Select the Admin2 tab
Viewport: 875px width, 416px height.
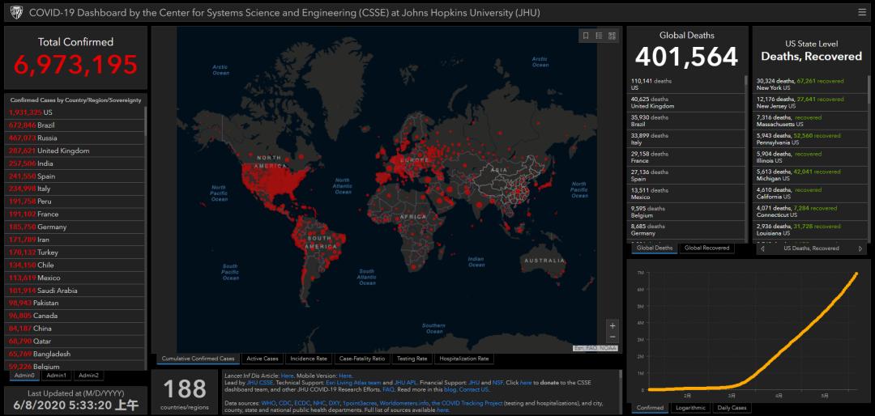88,376
